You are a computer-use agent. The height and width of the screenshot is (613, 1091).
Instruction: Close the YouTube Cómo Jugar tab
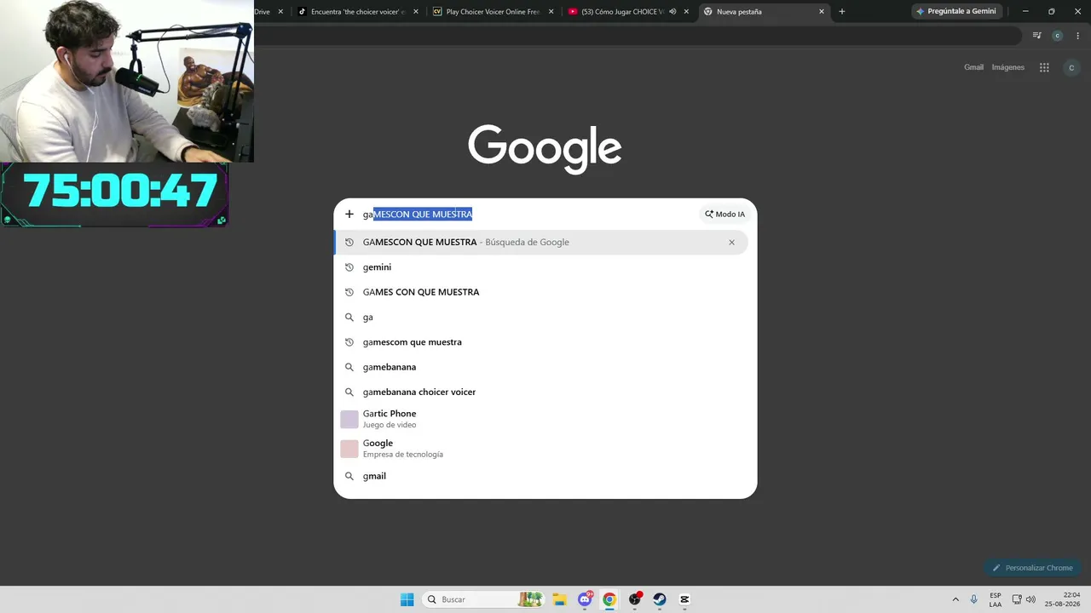686,12
